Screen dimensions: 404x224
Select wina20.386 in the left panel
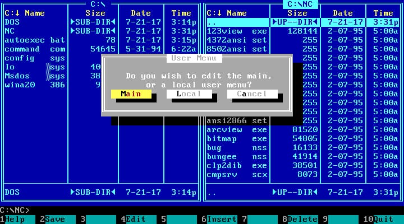pos(35,85)
